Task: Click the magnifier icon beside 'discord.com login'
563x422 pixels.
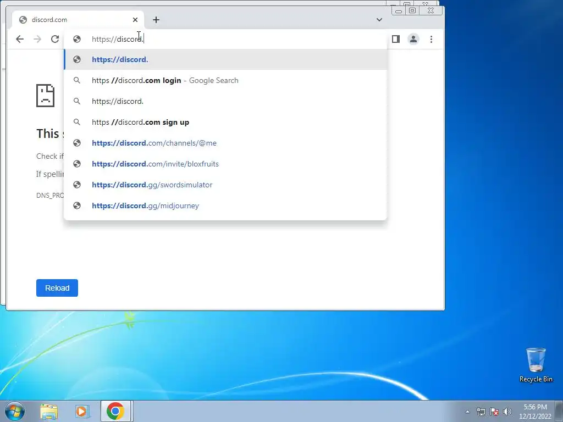Action: click(x=77, y=80)
